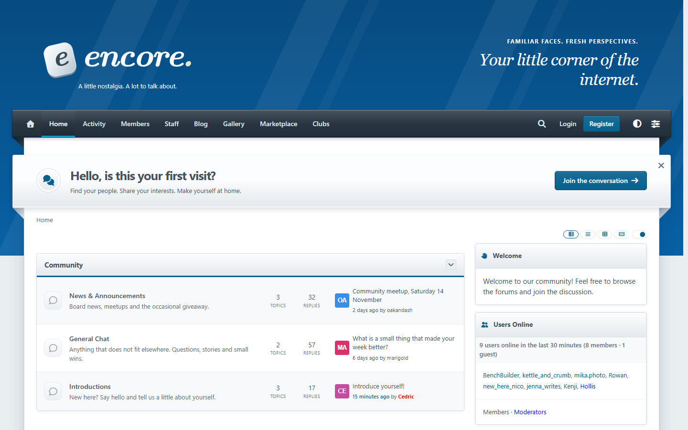Switch to the Blog tab

coord(201,124)
